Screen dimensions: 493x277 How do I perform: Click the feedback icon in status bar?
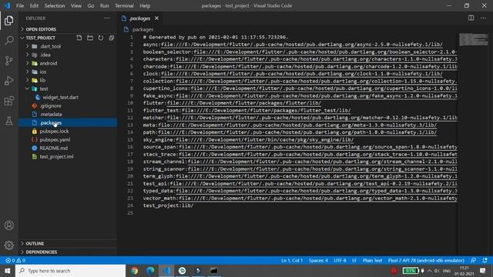pyautogui.click(x=473, y=260)
